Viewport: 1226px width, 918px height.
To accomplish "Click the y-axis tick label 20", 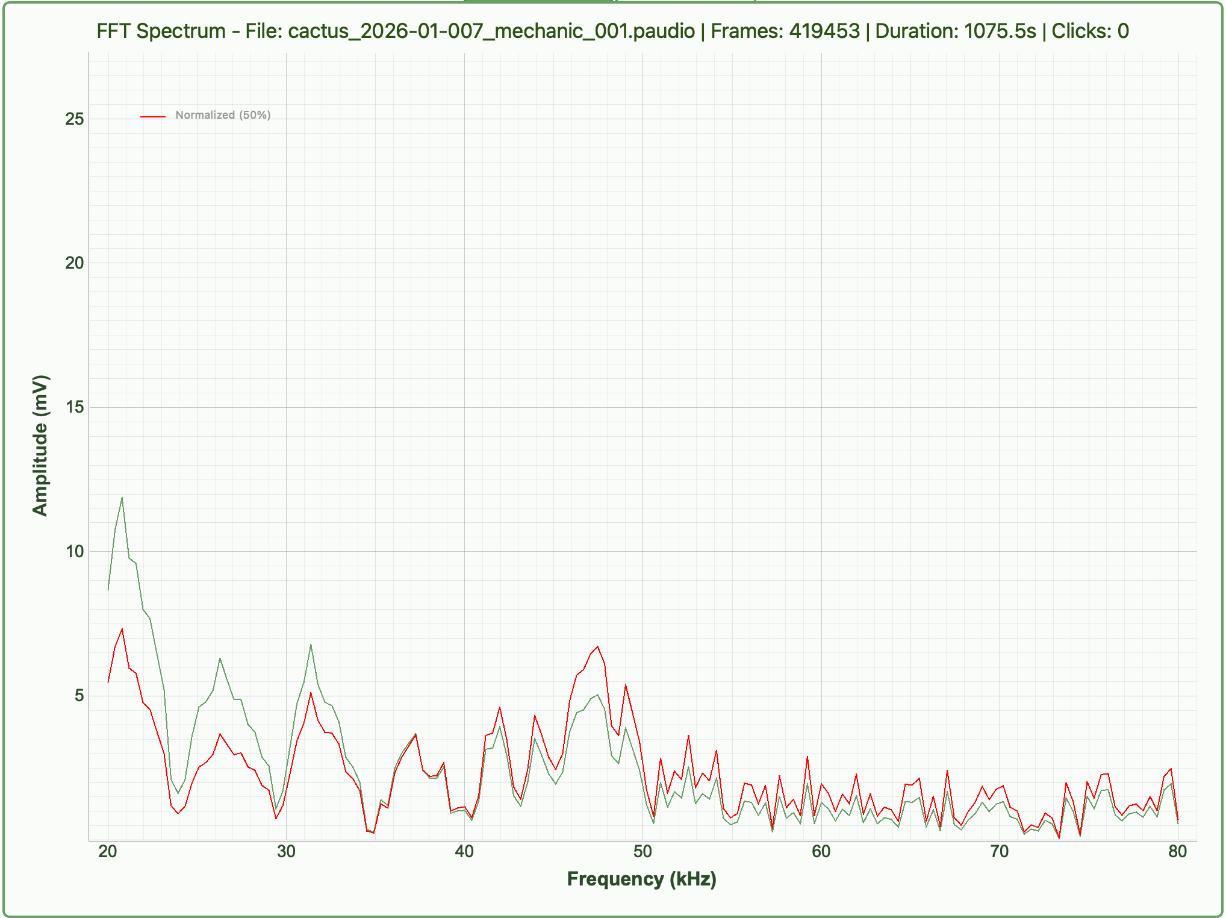I will 75,263.
